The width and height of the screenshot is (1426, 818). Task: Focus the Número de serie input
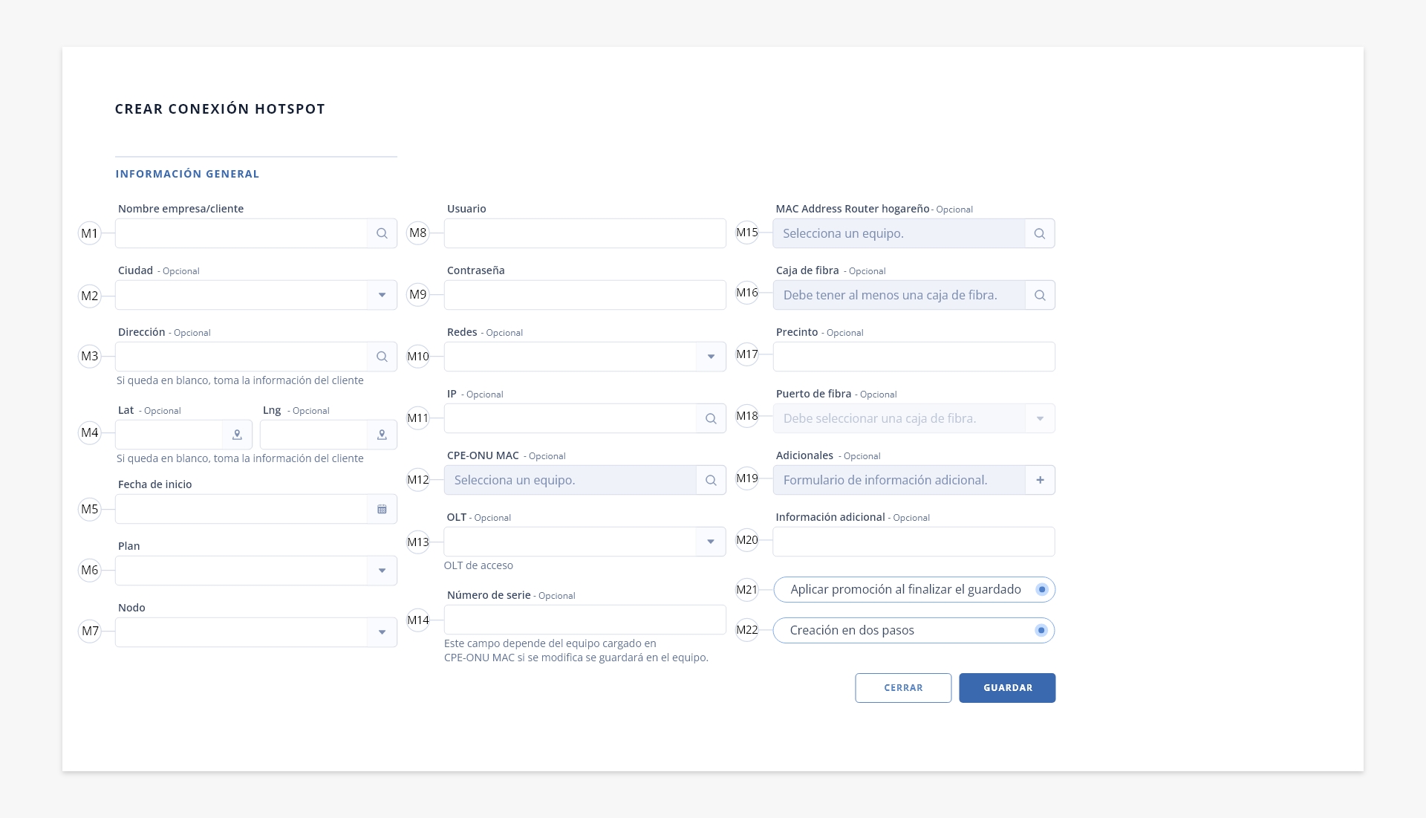pos(585,620)
